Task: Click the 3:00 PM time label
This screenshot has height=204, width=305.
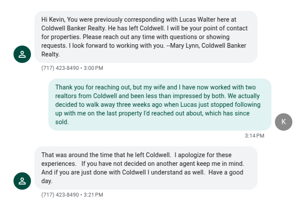Action: click(93, 68)
